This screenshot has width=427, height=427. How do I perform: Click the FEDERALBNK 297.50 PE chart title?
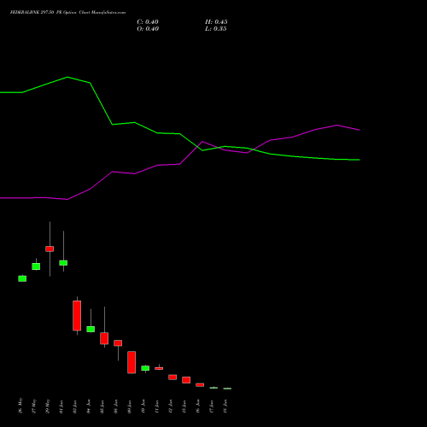pos(67,12)
